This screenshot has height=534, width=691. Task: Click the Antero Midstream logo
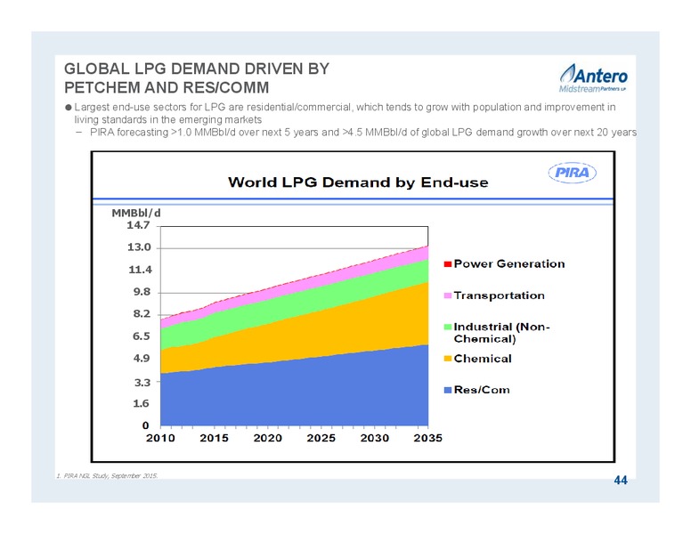(593, 78)
